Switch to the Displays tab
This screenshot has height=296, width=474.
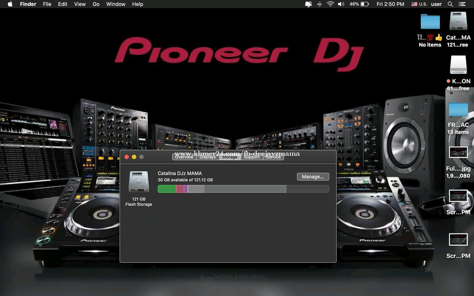coord(207,157)
